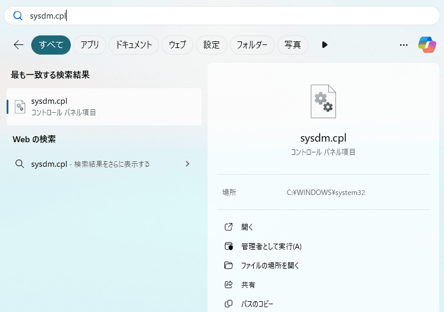The height and width of the screenshot is (312, 444).
Task: Open Copilot via the colorful icon
Action: coord(427,45)
